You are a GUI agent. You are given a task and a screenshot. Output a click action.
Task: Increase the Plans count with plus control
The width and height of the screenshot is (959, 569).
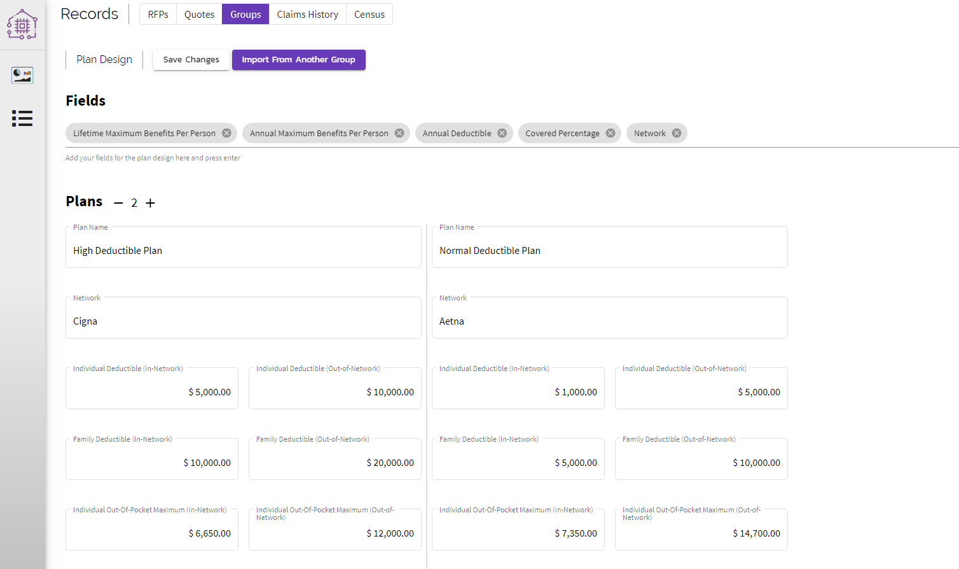(x=150, y=202)
